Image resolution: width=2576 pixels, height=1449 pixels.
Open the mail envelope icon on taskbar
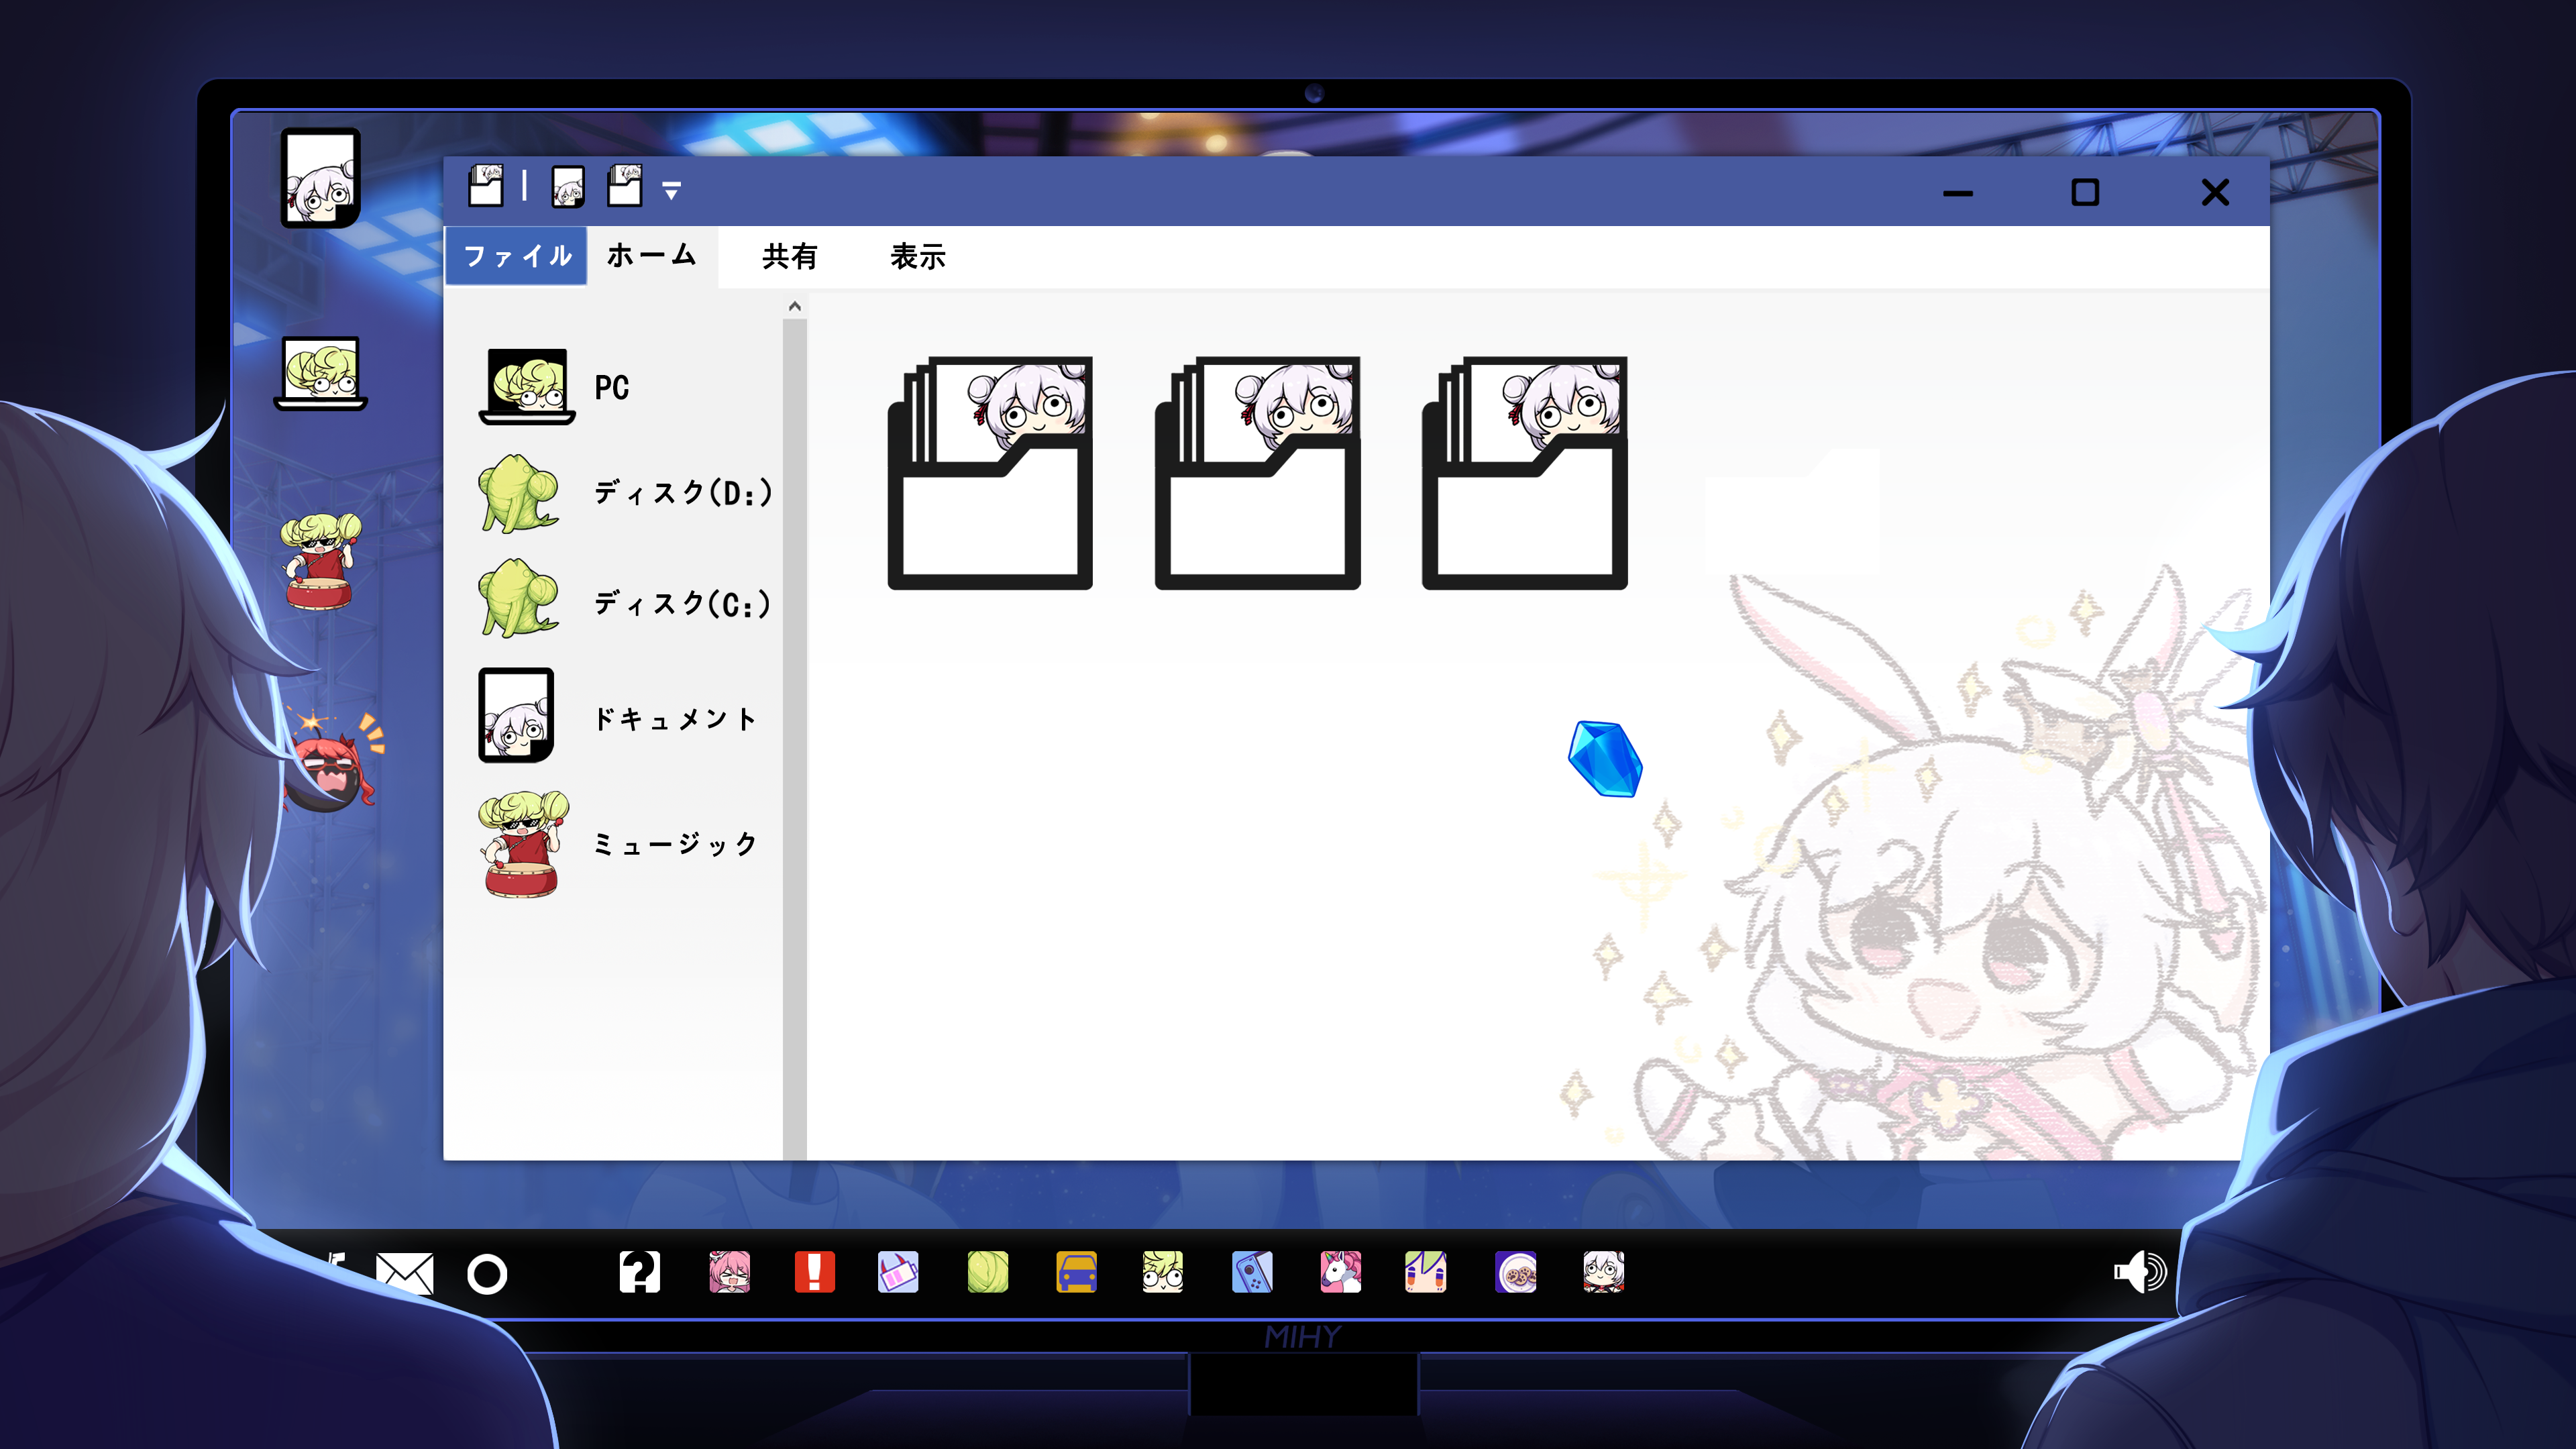(405, 1273)
